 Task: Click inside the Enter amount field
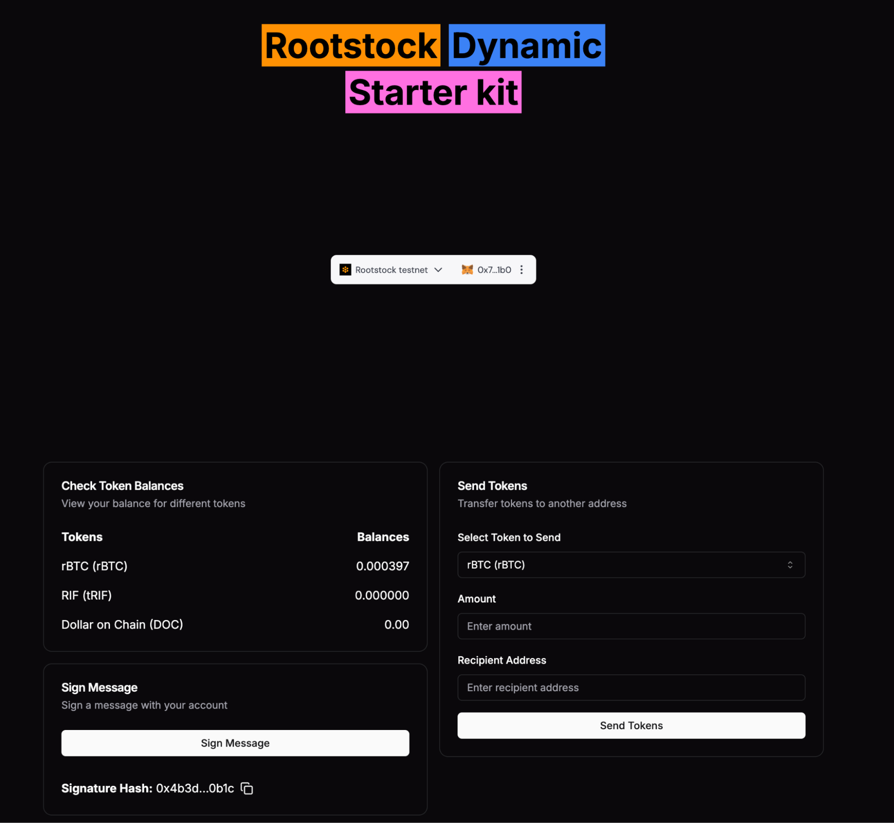coord(631,626)
